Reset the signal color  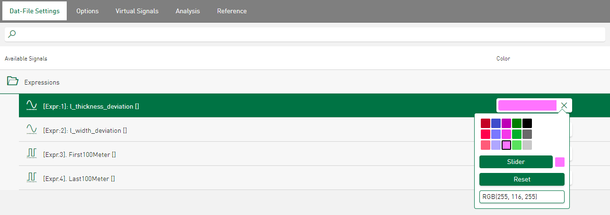522,180
